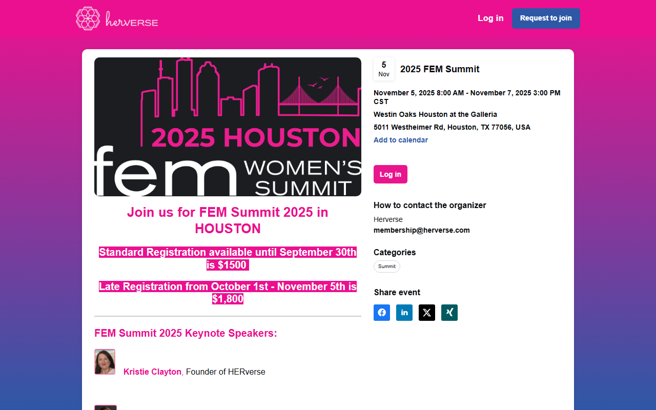Click the 5011 Westheimer Rd address
The image size is (656, 410).
tap(452, 127)
